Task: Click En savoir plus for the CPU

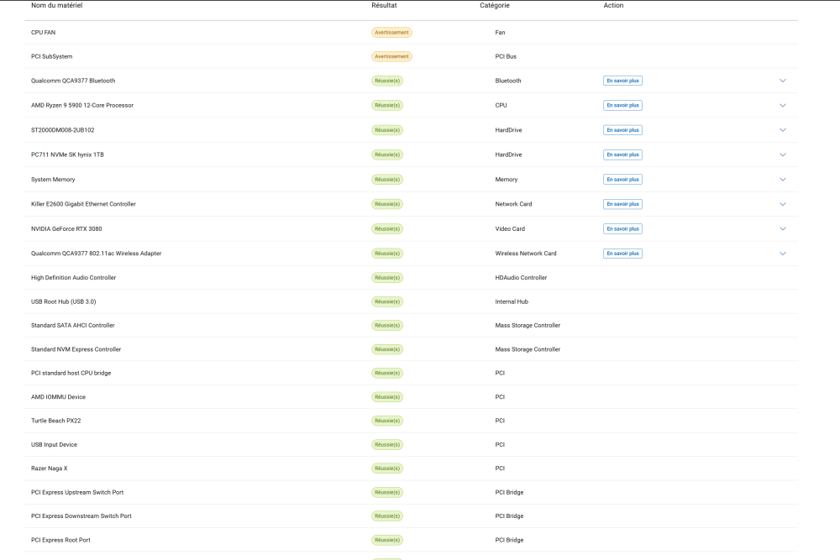Action: click(622, 106)
